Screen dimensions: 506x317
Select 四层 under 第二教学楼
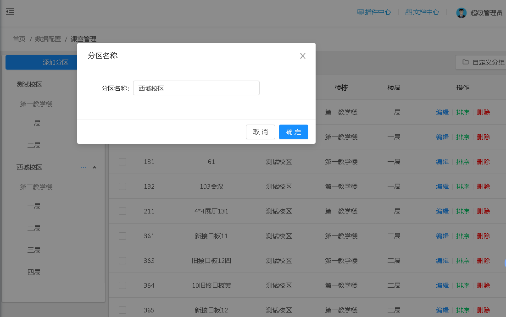point(34,272)
